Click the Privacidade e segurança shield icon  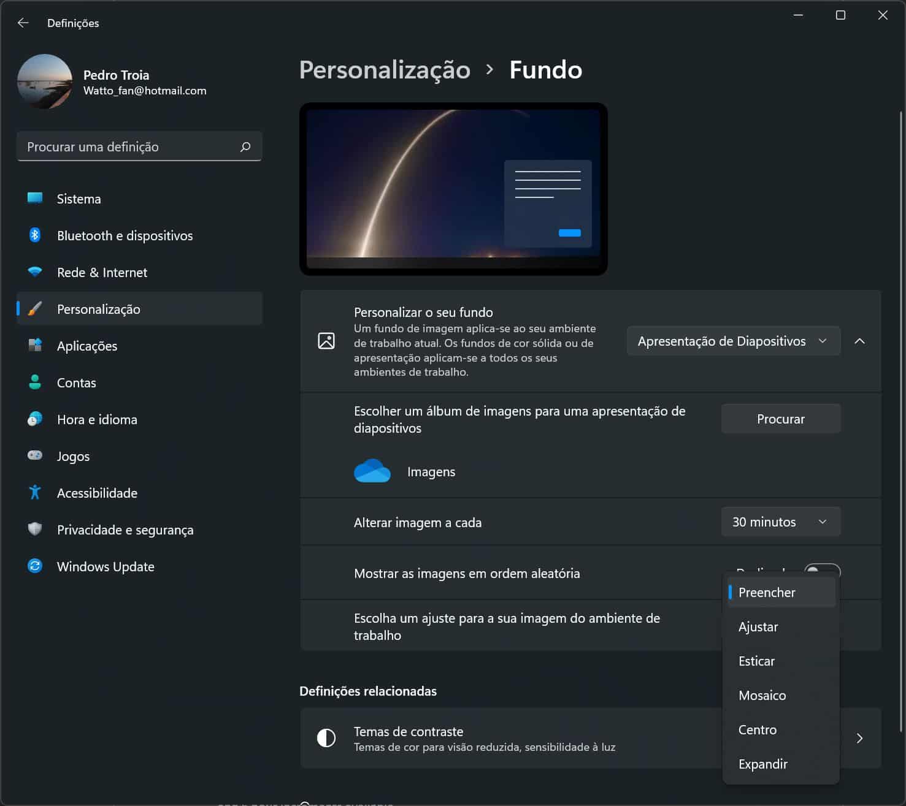35,530
